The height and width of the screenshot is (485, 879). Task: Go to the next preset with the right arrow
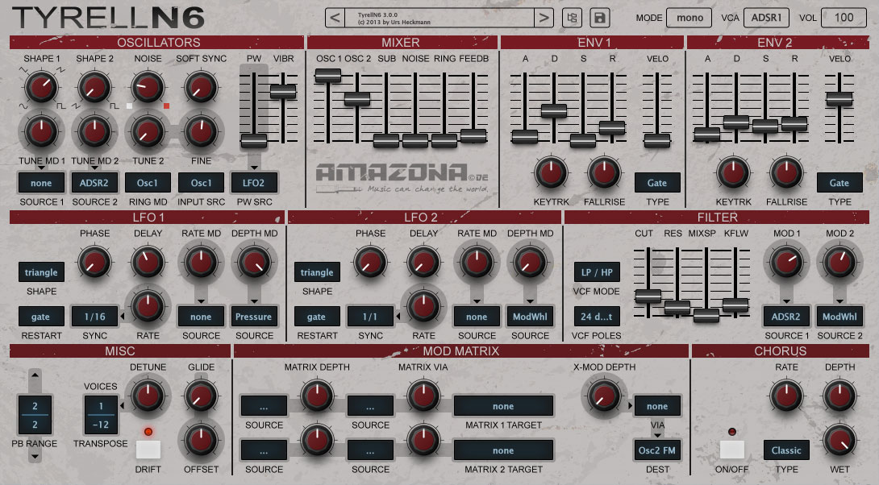point(544,18)
